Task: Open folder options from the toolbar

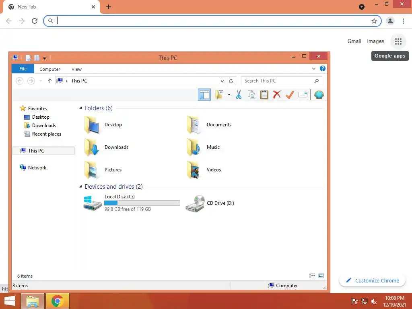Action: 219,95
